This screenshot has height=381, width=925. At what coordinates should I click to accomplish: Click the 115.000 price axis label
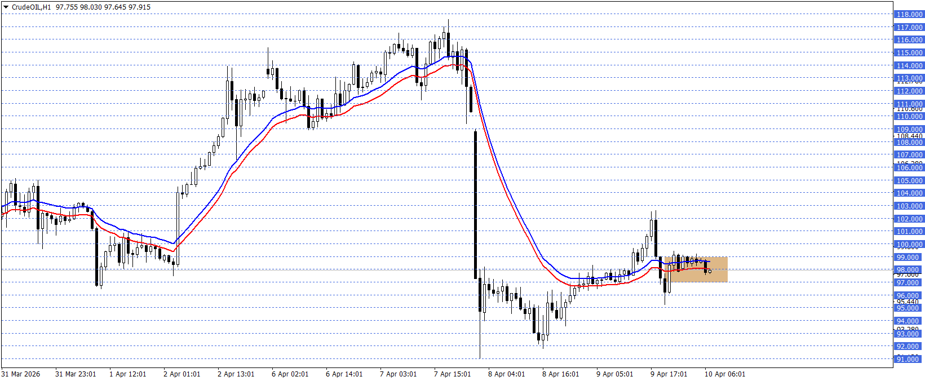pos(909,52)
